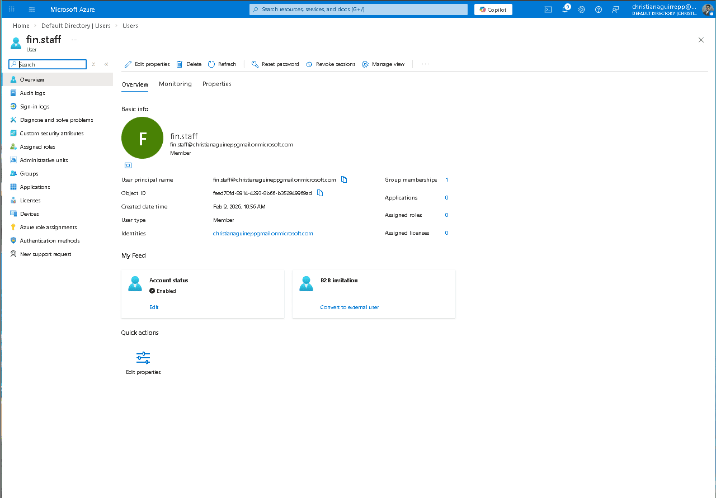Open the ellipsis menu beside fin.staff title

click(x=74, y=40)
